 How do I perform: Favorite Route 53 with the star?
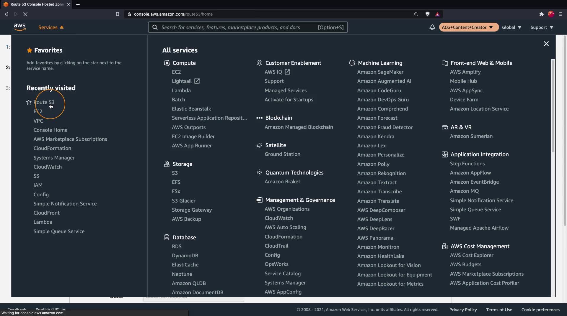[x=29, y=102]
